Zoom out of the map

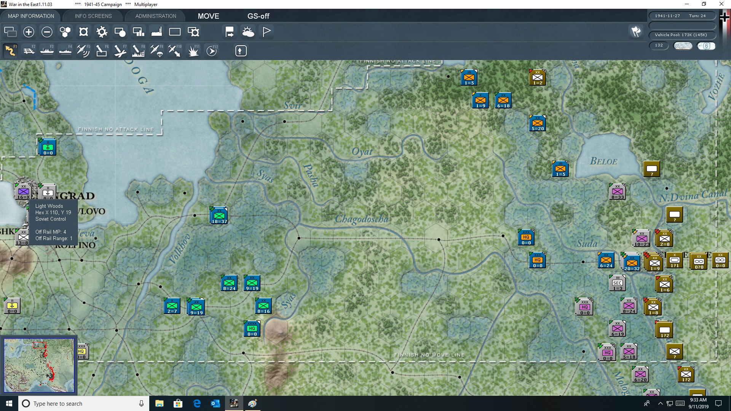(47, 32)
